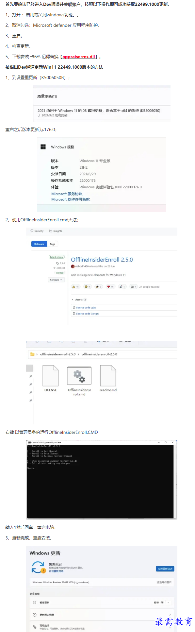Image resolution: width=195 pixels, height=632 pixels.
Task: Open the 暂停 1 周 dropdown
Action: (162, 602)
